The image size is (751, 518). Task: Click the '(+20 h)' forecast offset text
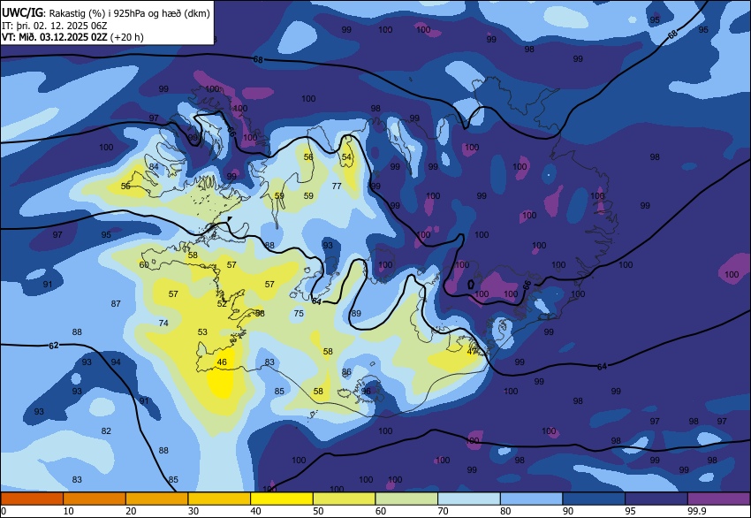pos(127,37)
